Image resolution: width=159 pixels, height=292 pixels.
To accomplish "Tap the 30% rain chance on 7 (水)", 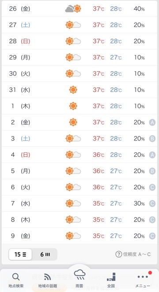I will coord(139,203).
